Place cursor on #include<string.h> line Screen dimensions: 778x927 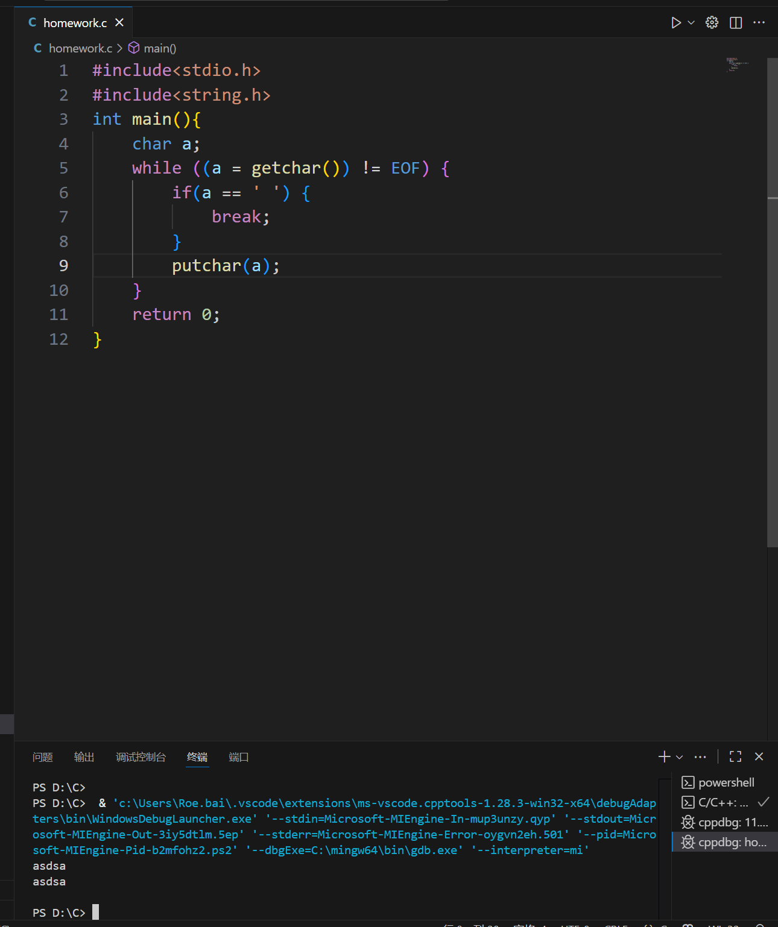pyautogui.click(x=182, y=95)
